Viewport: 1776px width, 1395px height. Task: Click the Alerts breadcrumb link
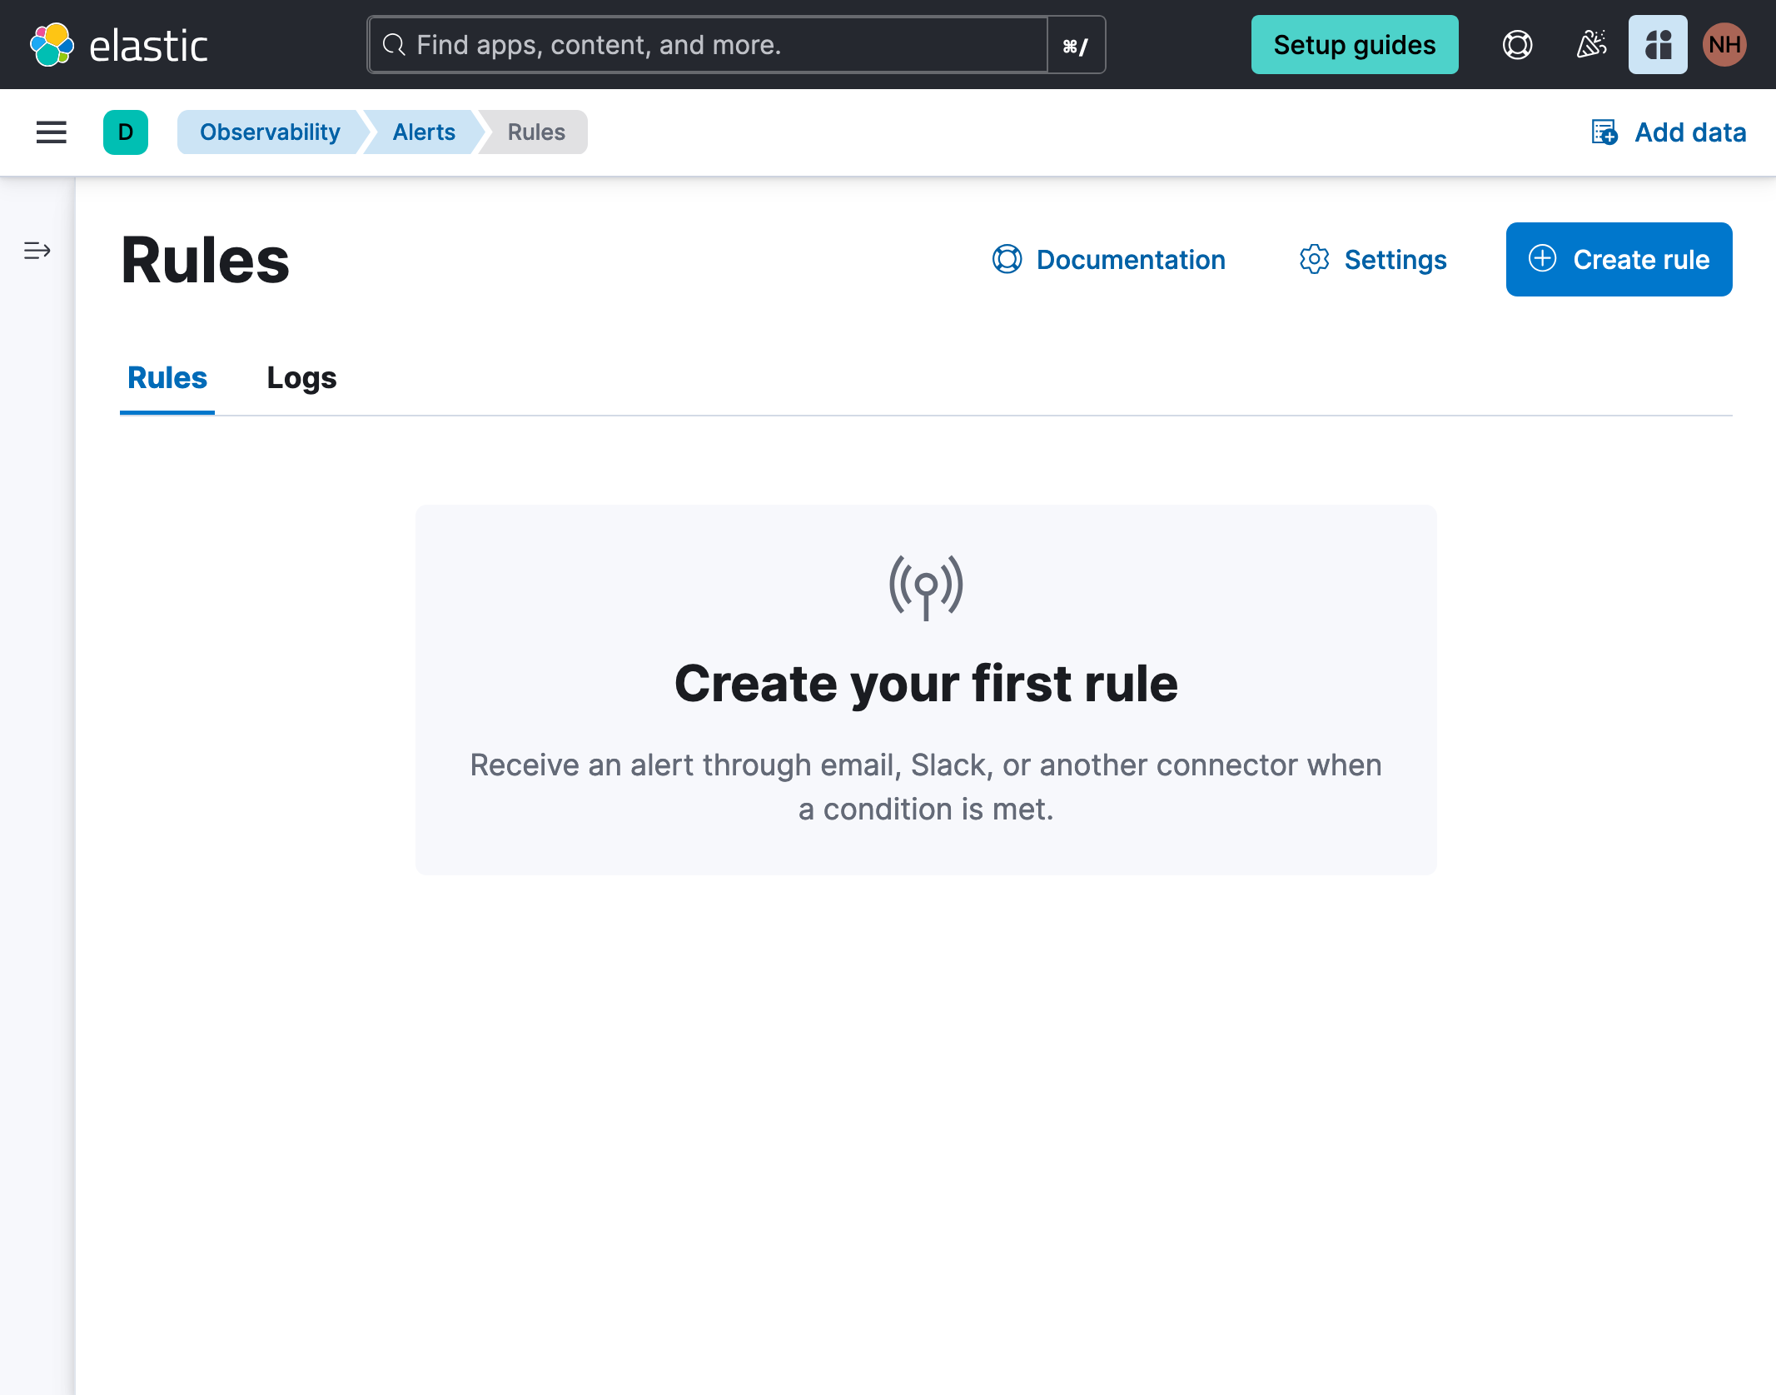click(422, 132)
